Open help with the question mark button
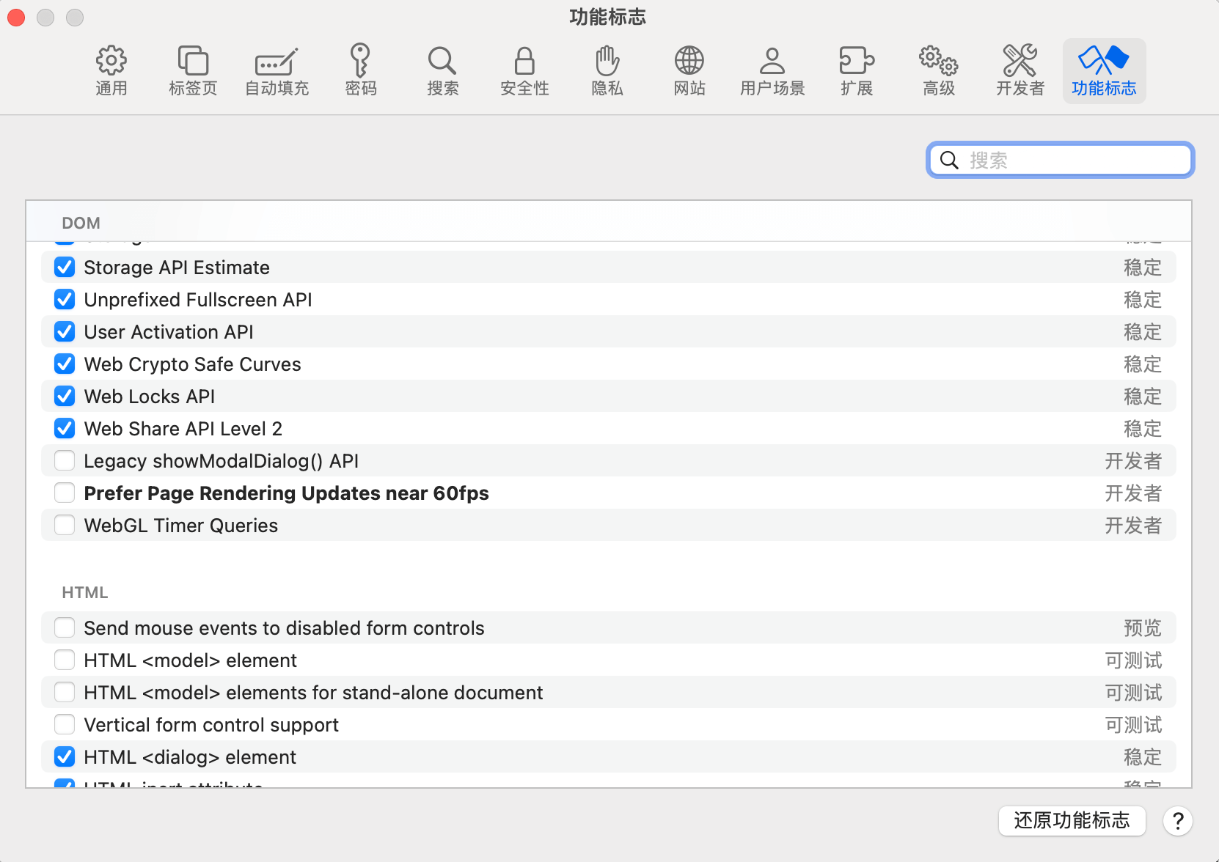Viewport: 1219px width, 862px height. 1178,821
